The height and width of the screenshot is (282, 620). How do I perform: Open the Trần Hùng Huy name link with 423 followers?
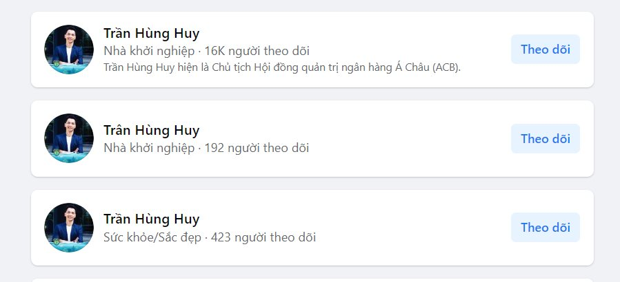click(x=152, y=219)
